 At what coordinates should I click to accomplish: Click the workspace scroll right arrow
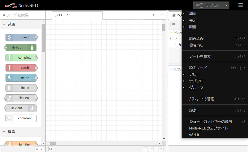coord(159,143)
